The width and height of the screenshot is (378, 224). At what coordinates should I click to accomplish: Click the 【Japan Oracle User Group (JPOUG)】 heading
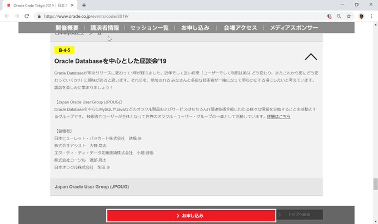pos(88,102)
